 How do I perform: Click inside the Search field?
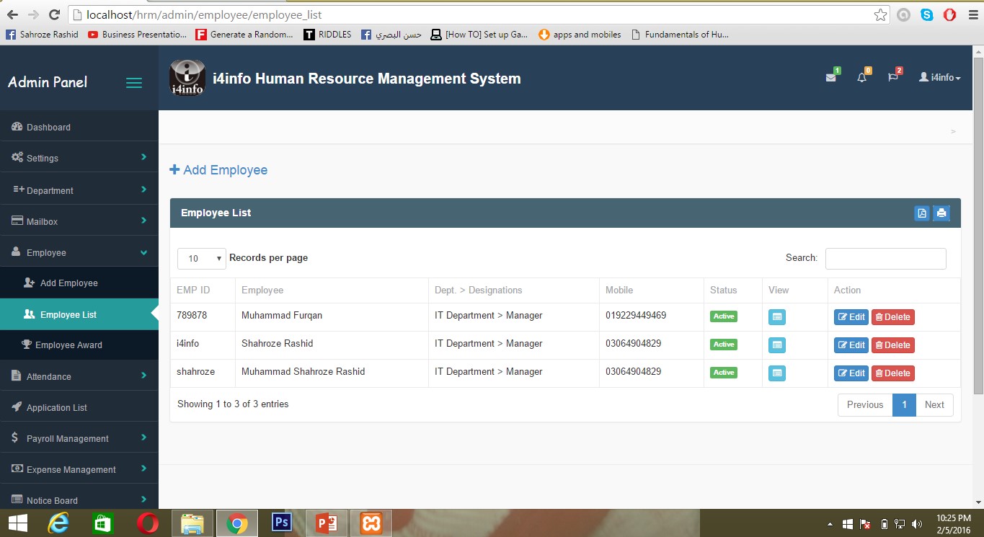click(885, 258)
